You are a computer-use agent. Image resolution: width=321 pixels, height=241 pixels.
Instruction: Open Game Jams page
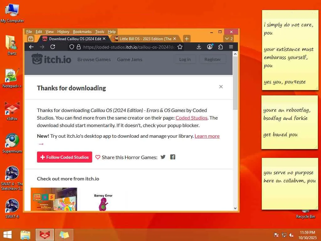(x=129, y=59)
